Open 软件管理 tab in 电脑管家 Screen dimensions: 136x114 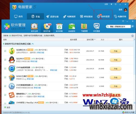coord(103,16)
